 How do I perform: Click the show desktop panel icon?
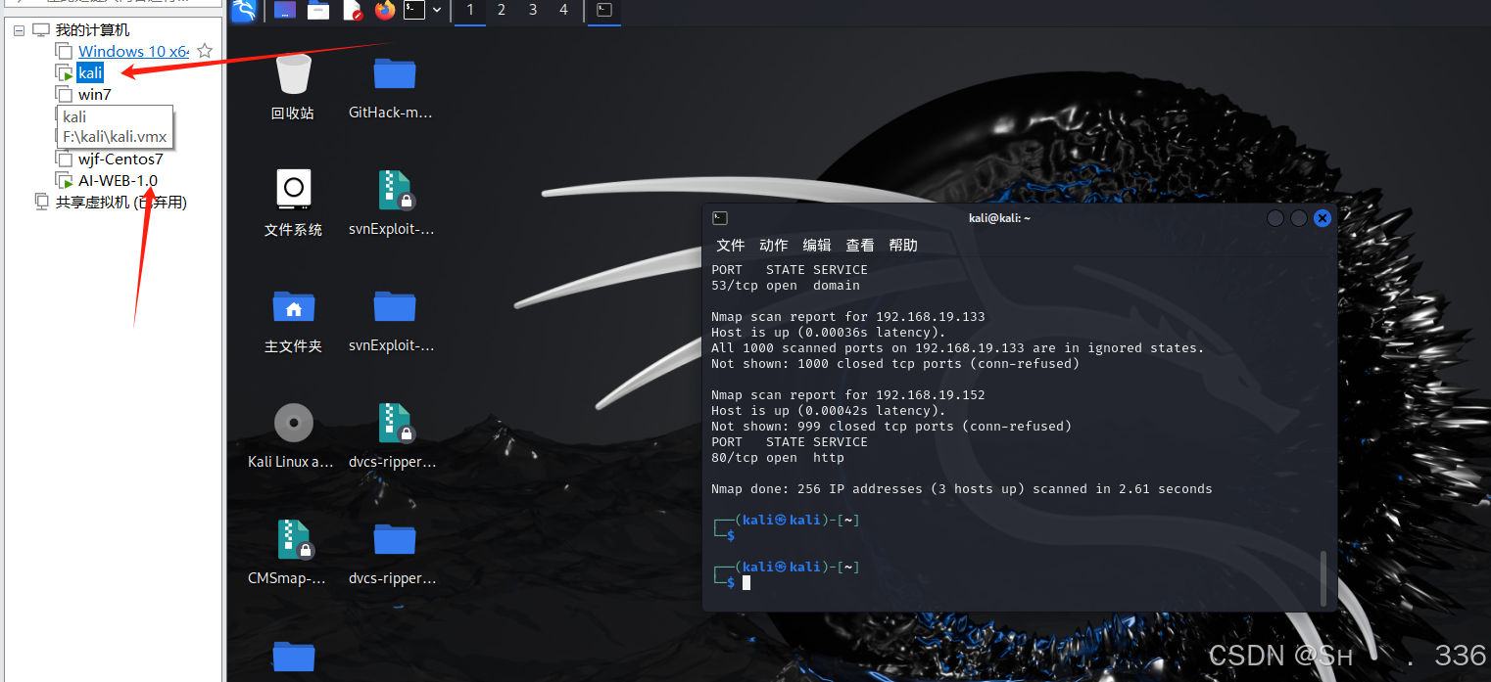coord(285,11)
